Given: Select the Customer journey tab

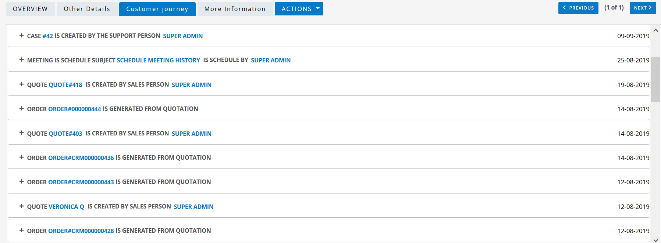Looking at the screenshot, I should pyautogui.click(x=157, y=9).
